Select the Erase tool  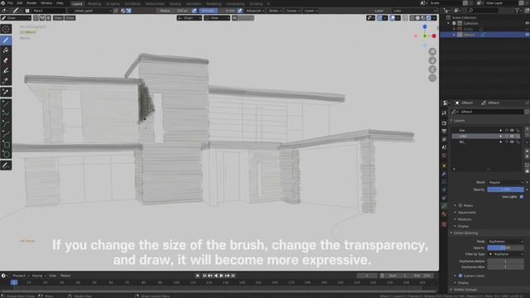[6, 60]
